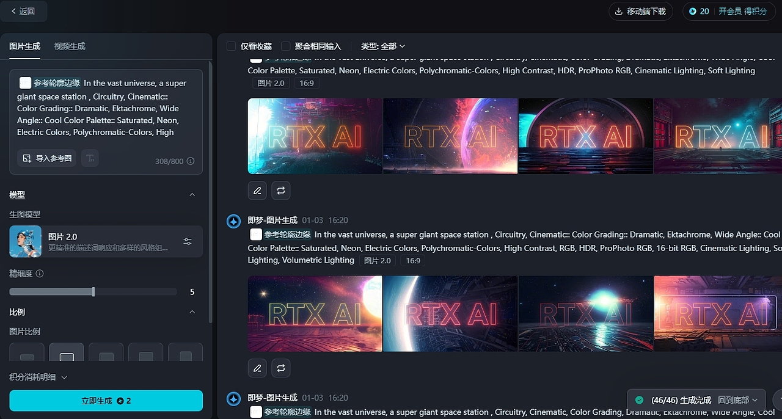Click the left panel vertical scrollbar
Viewport: 782px width, 419px height.
click(x=210, y=192)
